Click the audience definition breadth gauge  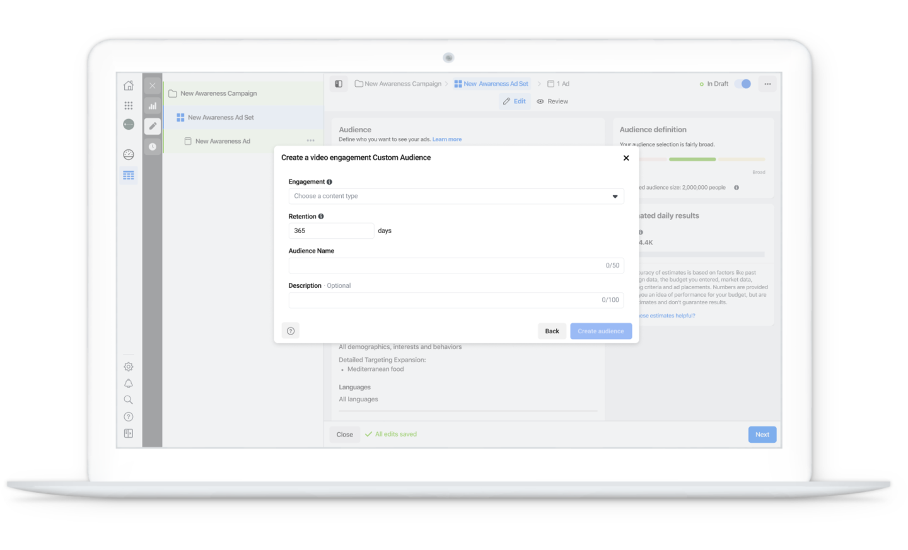[x=692, y=159]
